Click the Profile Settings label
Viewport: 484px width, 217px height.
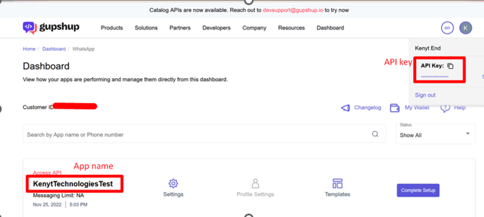pos(255,194)
